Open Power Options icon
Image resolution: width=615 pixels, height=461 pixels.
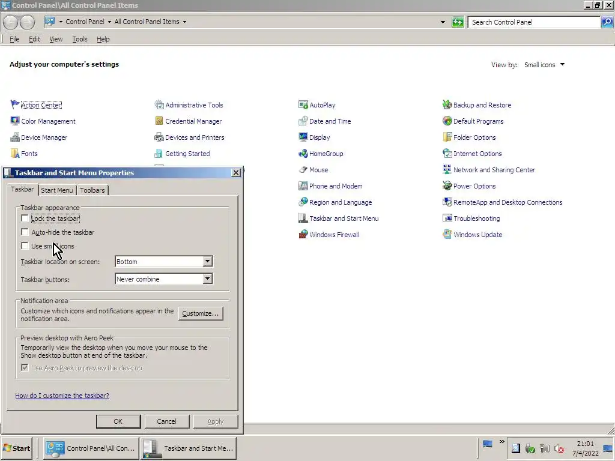(447, 186)
